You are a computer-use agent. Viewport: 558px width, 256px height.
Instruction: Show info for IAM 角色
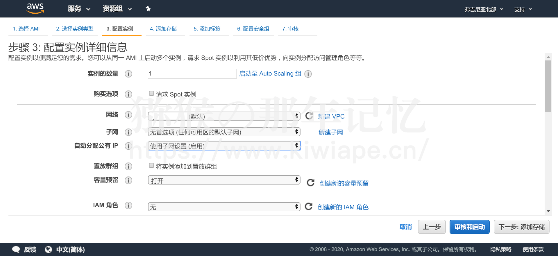[128, 205]
